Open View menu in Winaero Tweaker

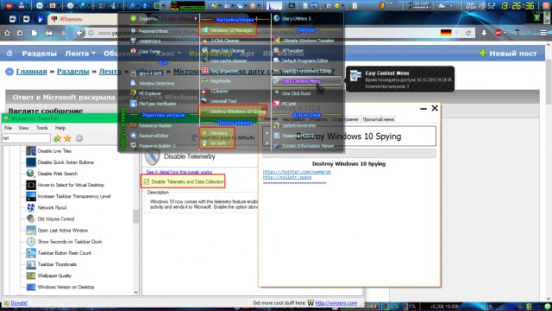click(x=23, y=128)
